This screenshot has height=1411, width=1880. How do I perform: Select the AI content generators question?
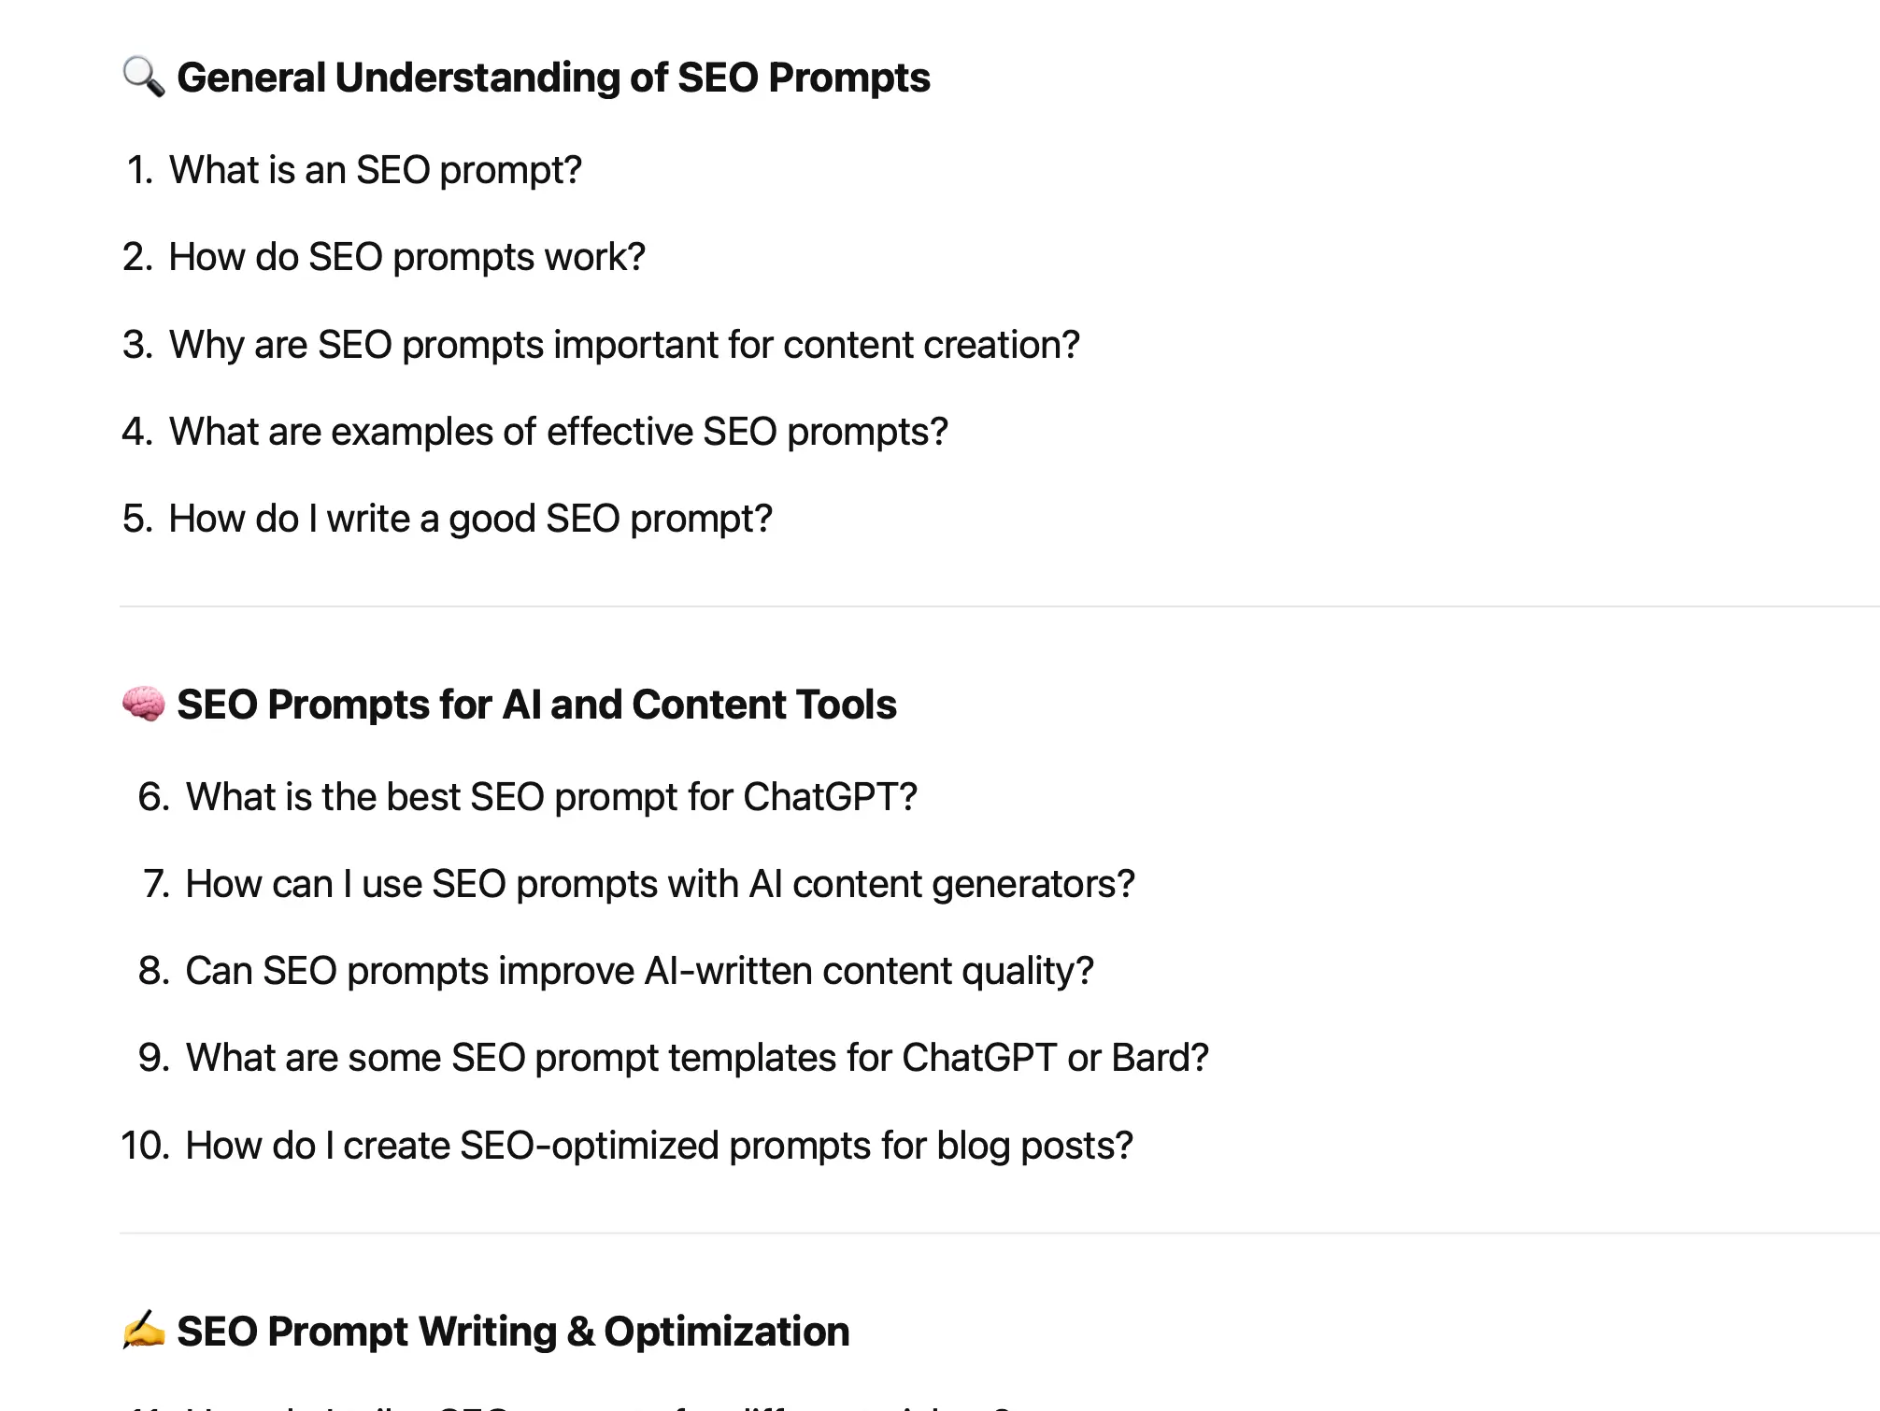pyautogui.click(x=660, y=884)
